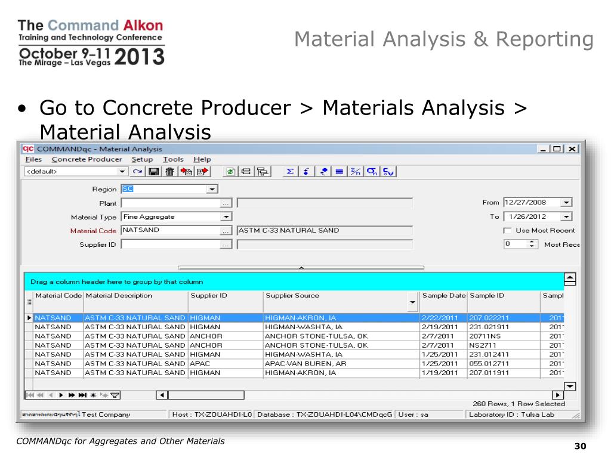Click the Cv coefficient of variation icon

[388, 171]
